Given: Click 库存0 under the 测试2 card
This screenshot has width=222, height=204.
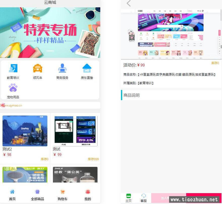Looking at the screenshot, I should 45,159.
